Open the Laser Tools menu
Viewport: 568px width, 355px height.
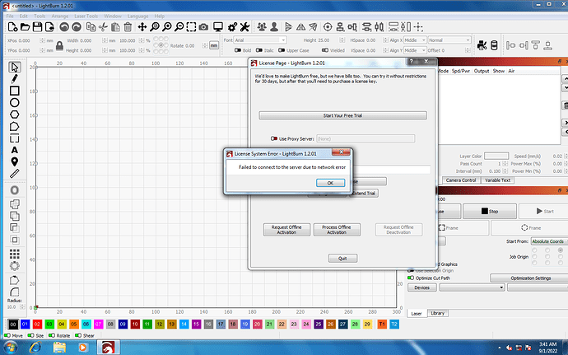click(x=86, y=16)
